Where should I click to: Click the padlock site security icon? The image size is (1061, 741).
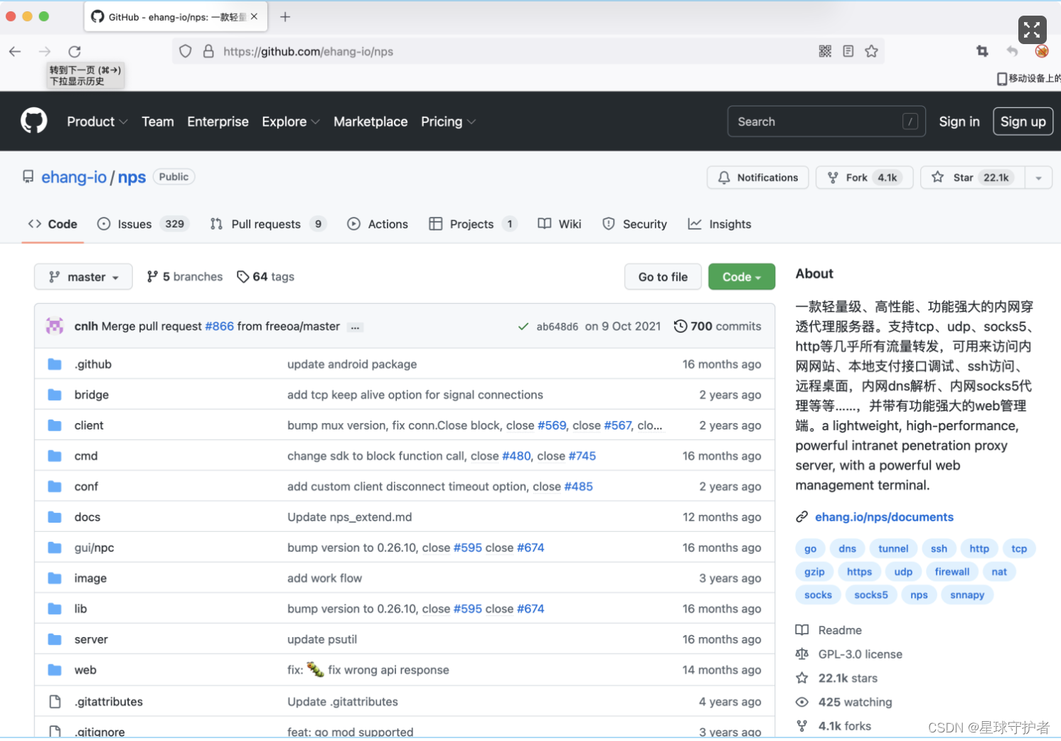(x=208, y=51)
